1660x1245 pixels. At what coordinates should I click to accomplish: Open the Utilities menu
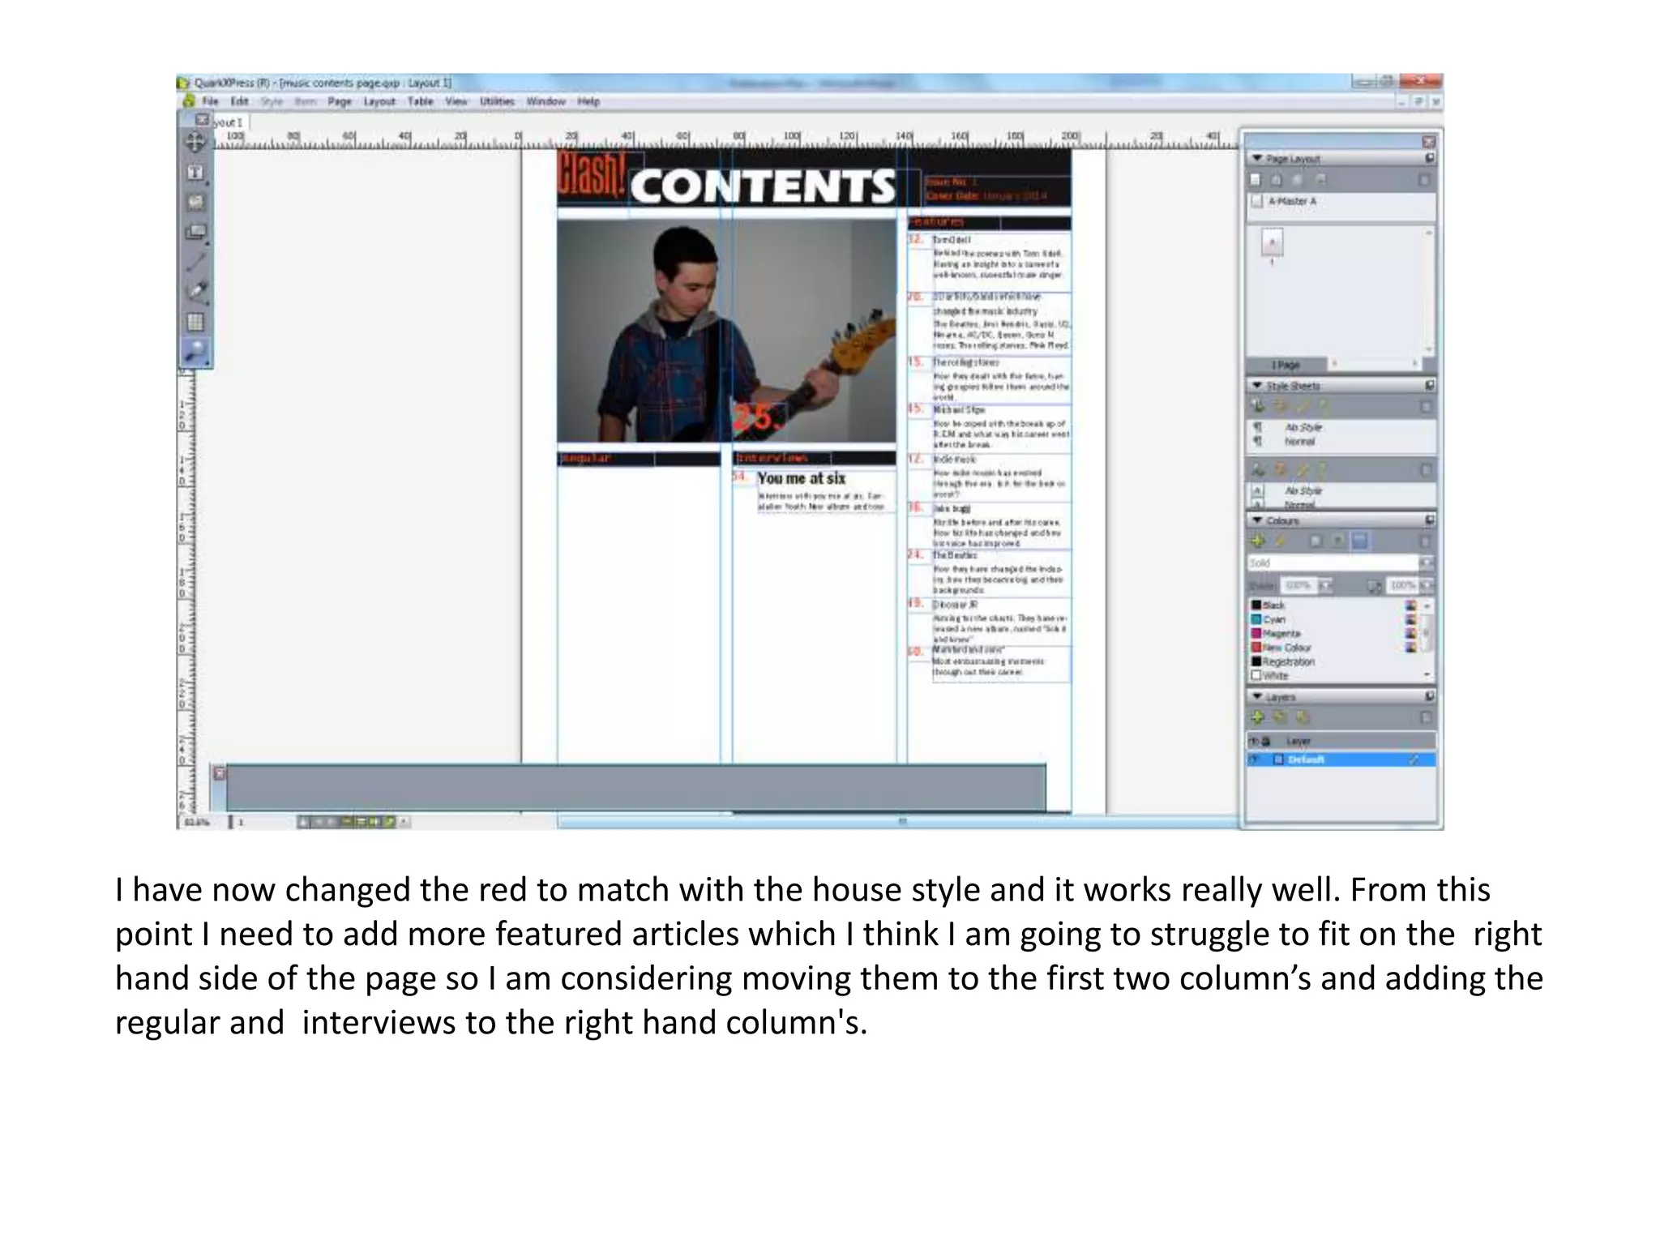[497, 101]
